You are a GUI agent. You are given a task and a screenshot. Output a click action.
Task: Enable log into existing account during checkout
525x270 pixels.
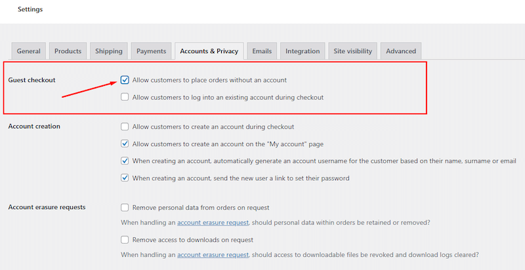click(x=125, y=97)
